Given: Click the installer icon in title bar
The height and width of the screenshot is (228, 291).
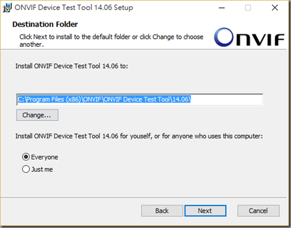Looking at the screenshot, I should click(x=7, y=8).
